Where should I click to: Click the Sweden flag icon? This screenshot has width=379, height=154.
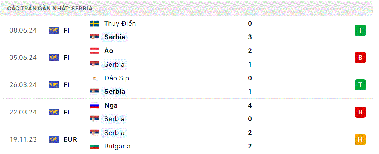tap(95, 24)
